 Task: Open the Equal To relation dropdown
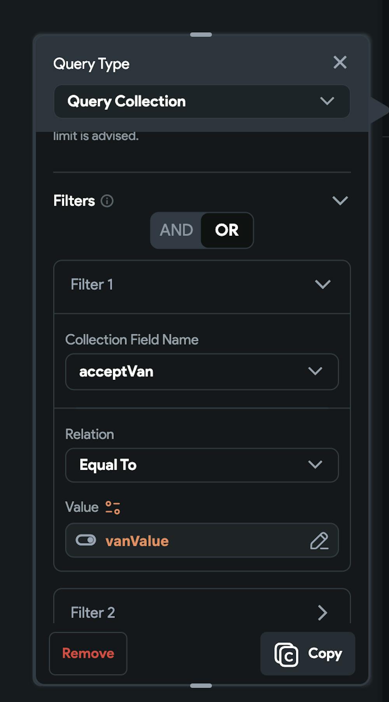pyautogui.click(x=202, y=465)
